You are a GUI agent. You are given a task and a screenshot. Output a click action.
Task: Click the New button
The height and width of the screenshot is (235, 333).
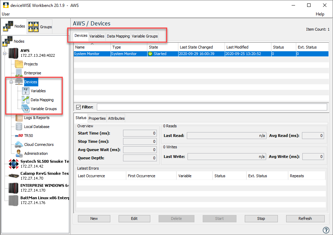click(x=94, y=218)
